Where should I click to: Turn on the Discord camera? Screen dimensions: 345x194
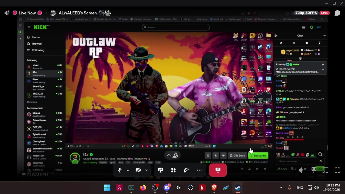pyautogui.click(x=138, y=170)
